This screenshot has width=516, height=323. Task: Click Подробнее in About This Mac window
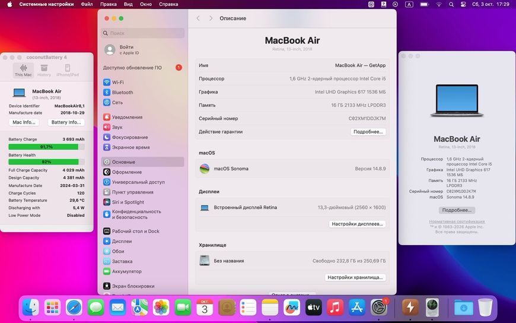pyautogui.click(x=457, y=210)
